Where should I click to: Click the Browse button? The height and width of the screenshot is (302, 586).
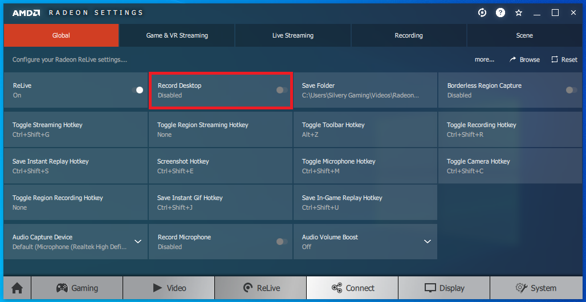(x=524, y=59)
